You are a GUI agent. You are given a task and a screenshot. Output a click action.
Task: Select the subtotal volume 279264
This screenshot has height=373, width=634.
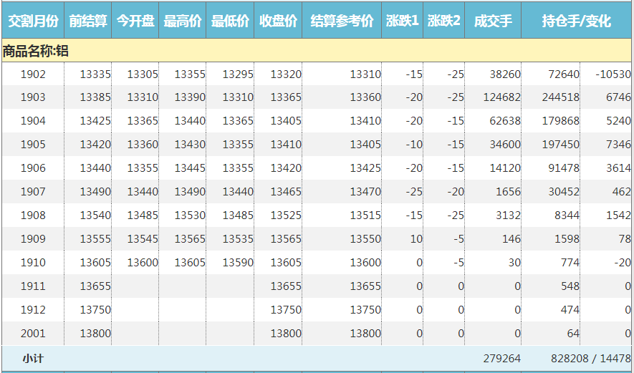(x=501, y=358)
